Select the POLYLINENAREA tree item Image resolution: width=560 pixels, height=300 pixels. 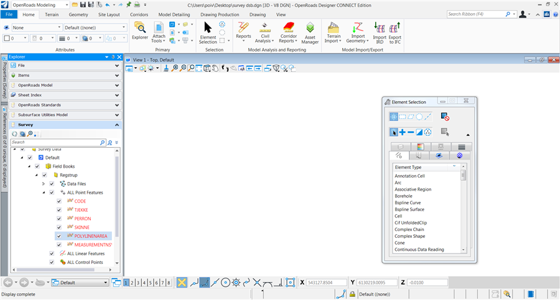(x=91, y=236)
